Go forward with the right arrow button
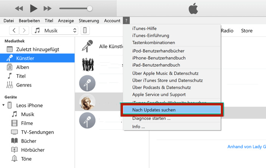Screen dimensions: 266x168 pyautogui.click(x=24, y=31)
